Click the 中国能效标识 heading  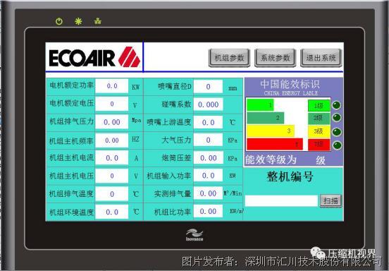tap(290, 85)
